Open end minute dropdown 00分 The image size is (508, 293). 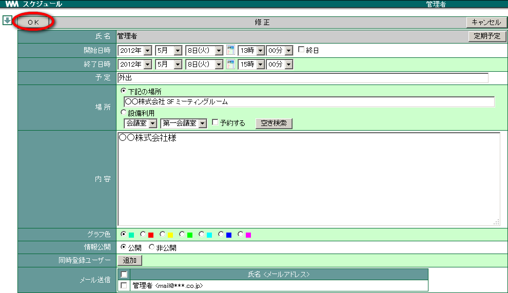pyautogui.click(x=280, y=65)
